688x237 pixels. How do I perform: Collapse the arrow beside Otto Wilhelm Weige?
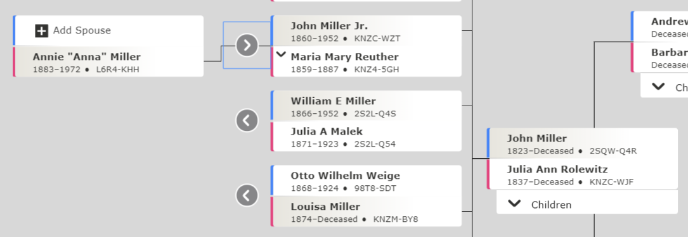click(x=247, y=195)
